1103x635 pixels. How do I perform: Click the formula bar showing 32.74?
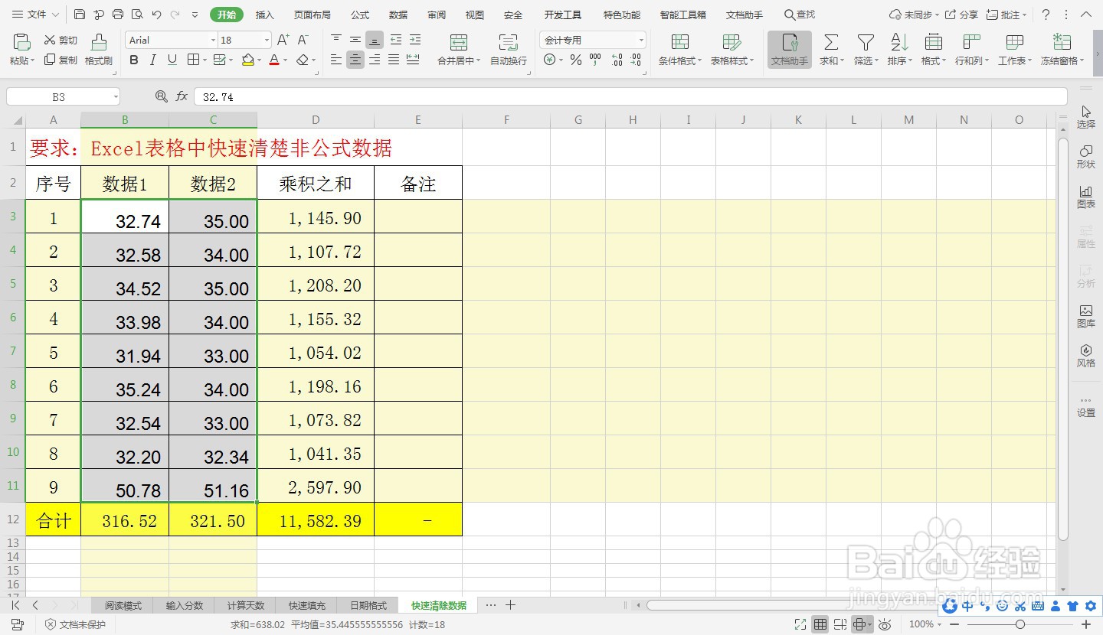[630, 96]
